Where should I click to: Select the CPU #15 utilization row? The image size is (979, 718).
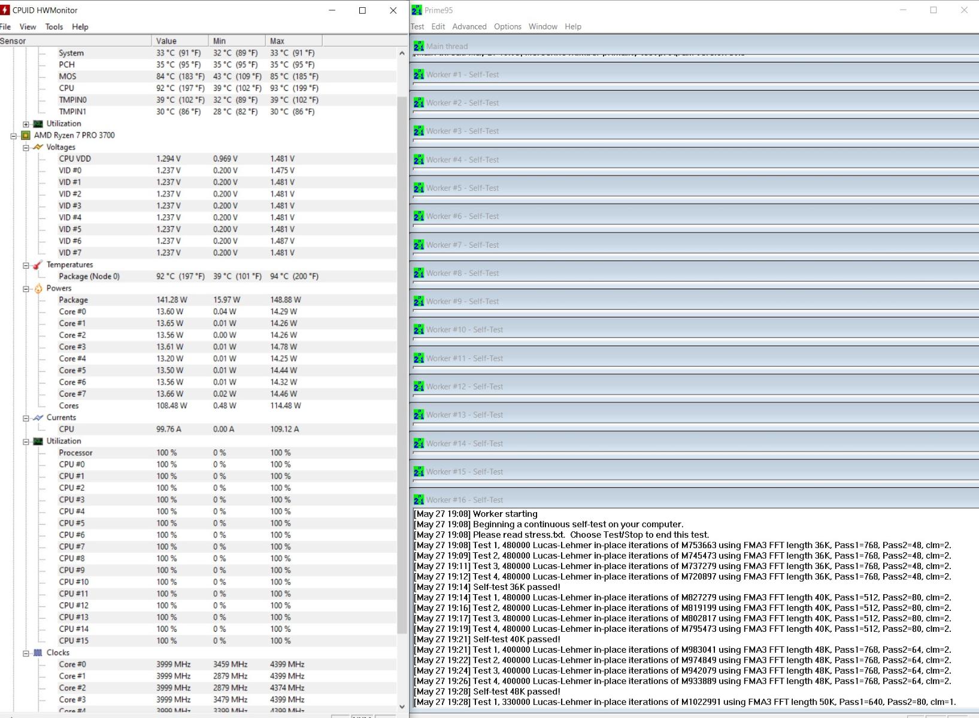[198, 641]
